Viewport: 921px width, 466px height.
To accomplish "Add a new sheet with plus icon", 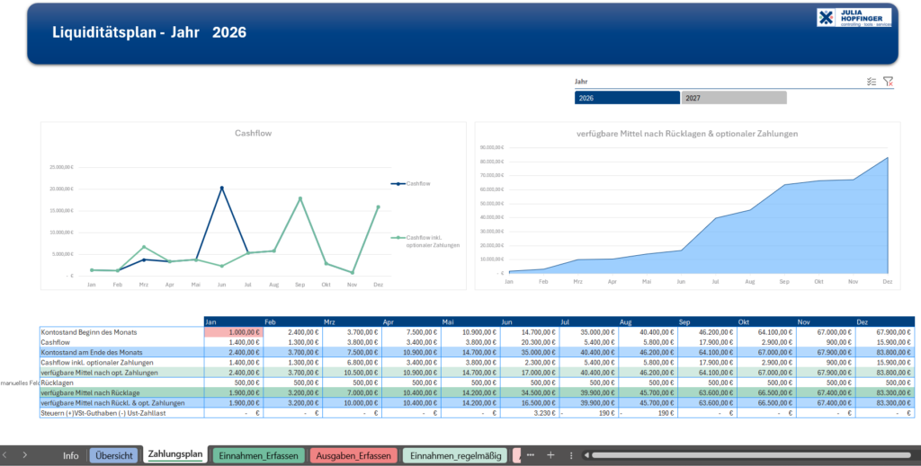I will pos(550,455).
